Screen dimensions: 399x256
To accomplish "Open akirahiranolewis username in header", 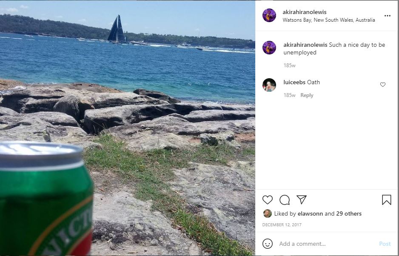I will [x=304, y=12].
